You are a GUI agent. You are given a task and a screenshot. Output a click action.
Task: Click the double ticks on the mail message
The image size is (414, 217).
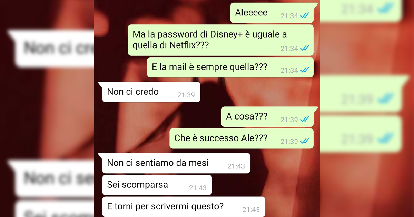coord(304,70)
